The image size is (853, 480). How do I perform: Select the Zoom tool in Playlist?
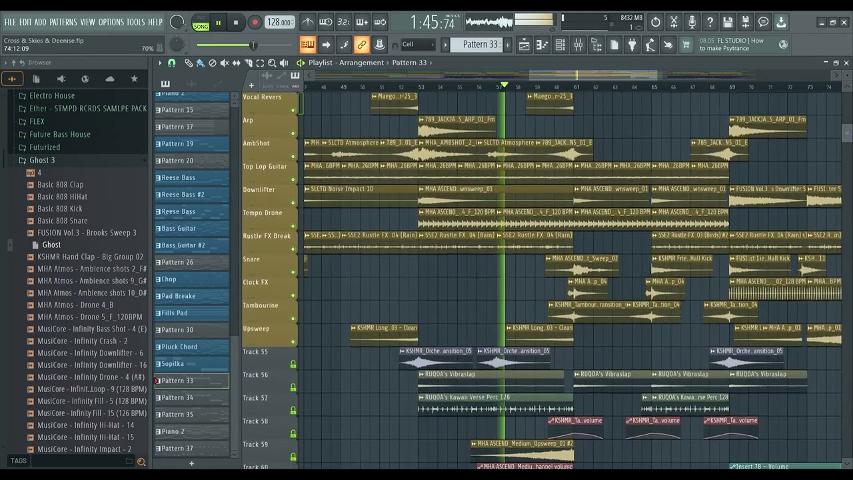(272, 63)
